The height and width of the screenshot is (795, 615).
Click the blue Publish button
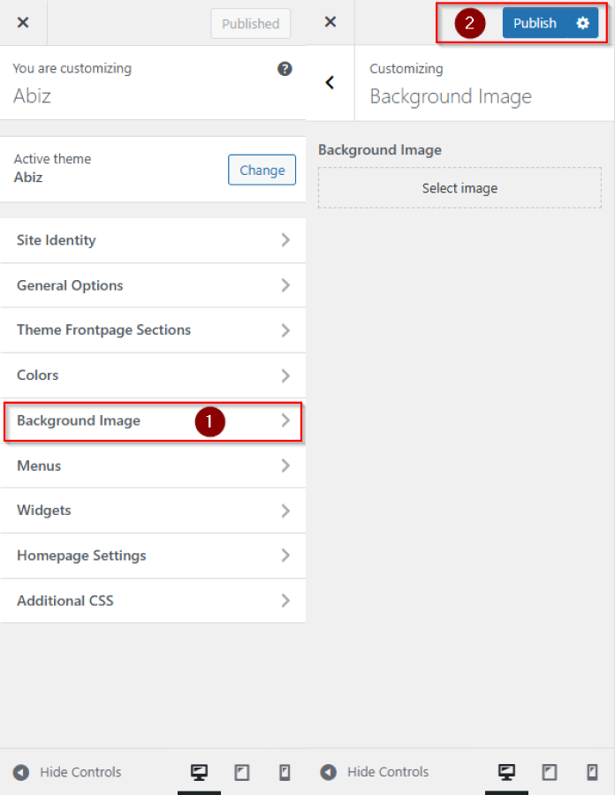535,24
